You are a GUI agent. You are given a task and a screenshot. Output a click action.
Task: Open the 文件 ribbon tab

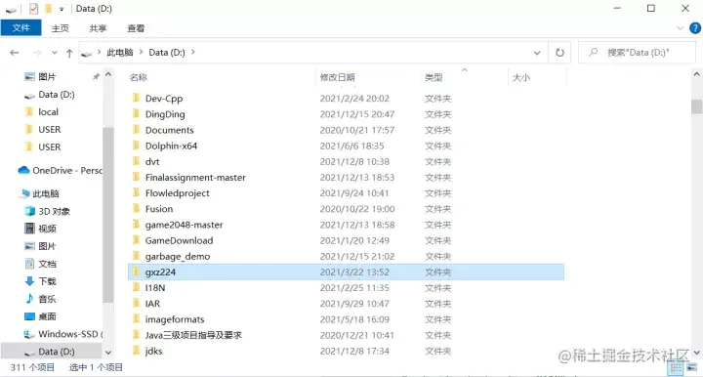pos(21,27)
